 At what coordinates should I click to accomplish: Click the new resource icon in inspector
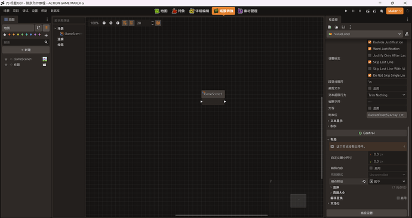click(x=330, y=27)
